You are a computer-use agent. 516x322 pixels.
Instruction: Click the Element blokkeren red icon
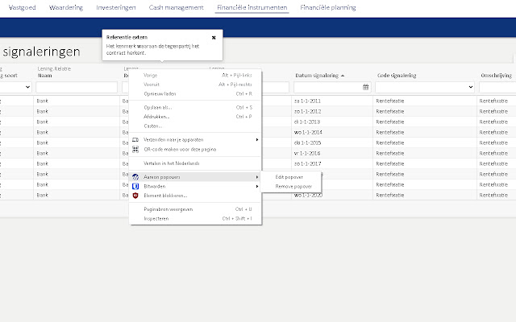[135, 196]
